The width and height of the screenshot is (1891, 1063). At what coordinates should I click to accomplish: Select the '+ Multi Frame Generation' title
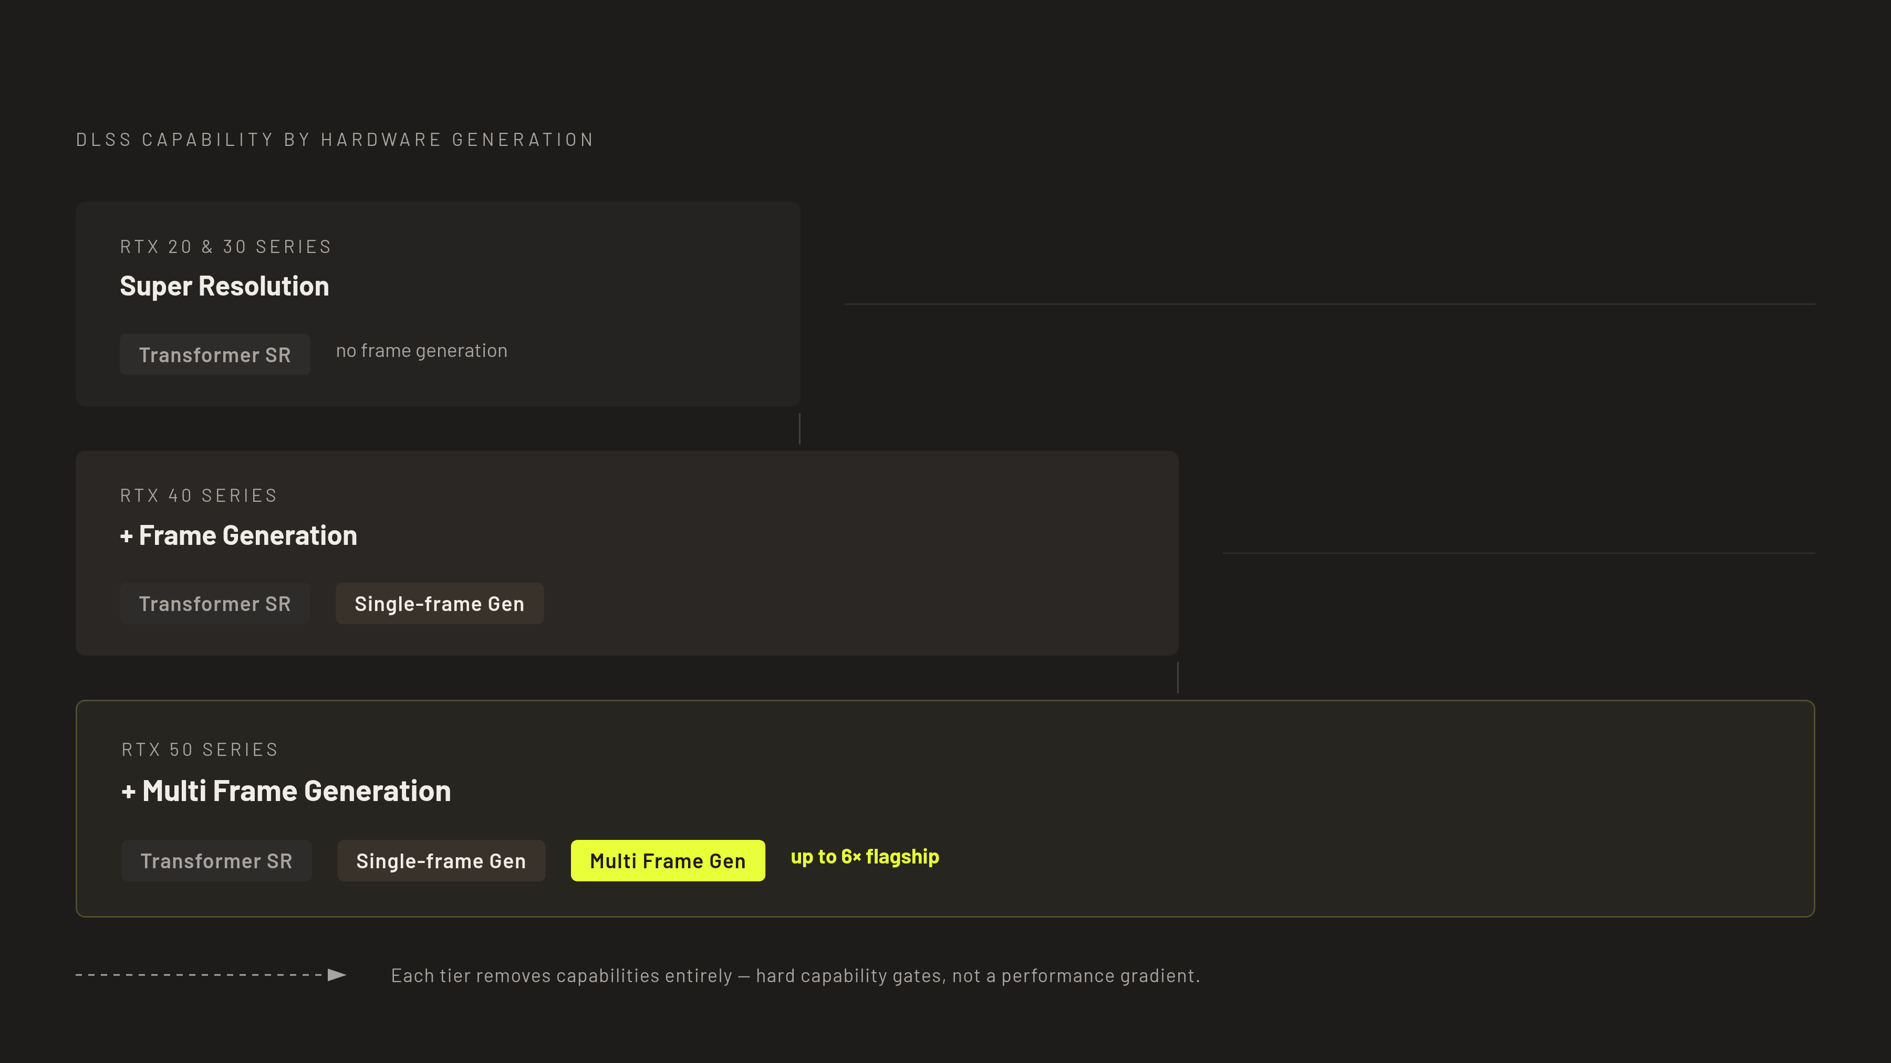286,791
